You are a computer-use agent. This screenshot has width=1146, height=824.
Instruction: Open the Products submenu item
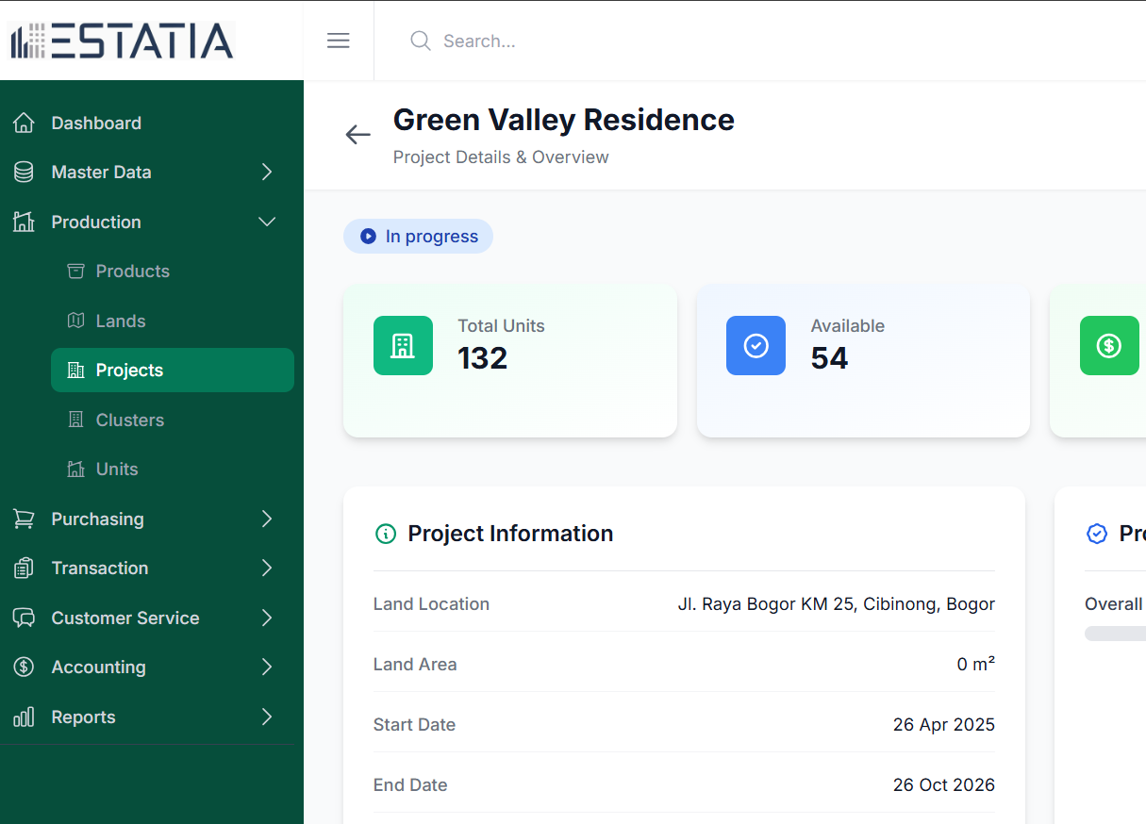[132, 272]
